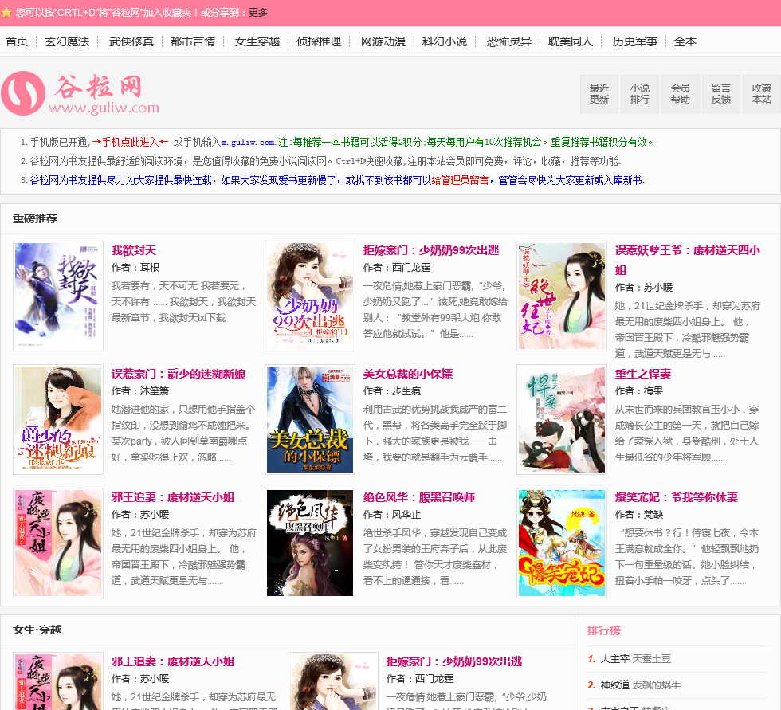Screen dimensions: 781x710
Task: Open the 重生之悍妻 cover image
Action: tap(562, 420)
